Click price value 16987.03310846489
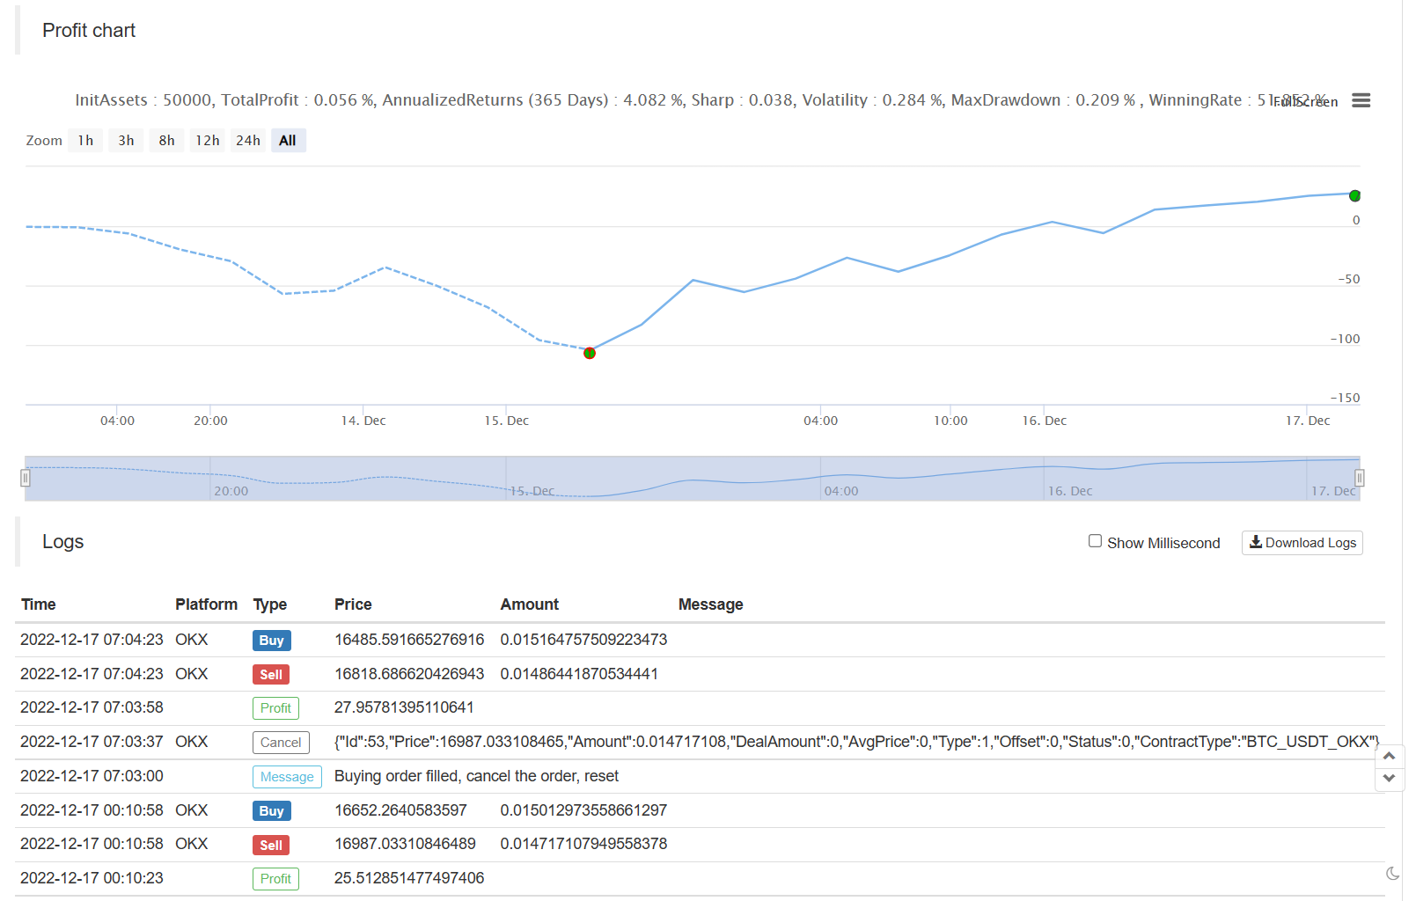 [x=405, y=844]
